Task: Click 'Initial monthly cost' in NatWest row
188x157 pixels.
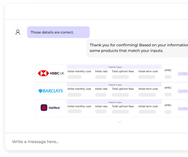Action: point(79,106)
